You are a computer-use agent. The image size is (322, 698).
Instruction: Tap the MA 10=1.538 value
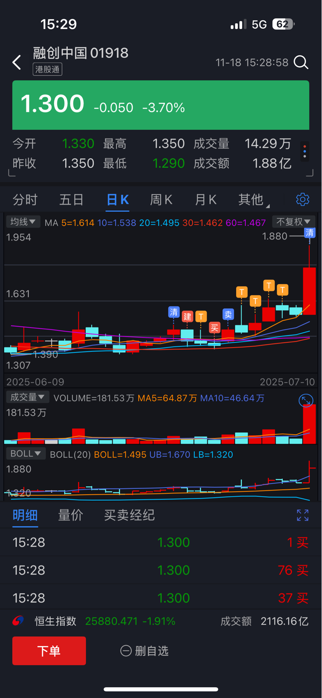pos(117,223)
